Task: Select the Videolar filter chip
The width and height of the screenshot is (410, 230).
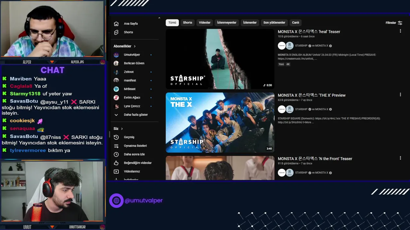Action: tap(205, 23)
